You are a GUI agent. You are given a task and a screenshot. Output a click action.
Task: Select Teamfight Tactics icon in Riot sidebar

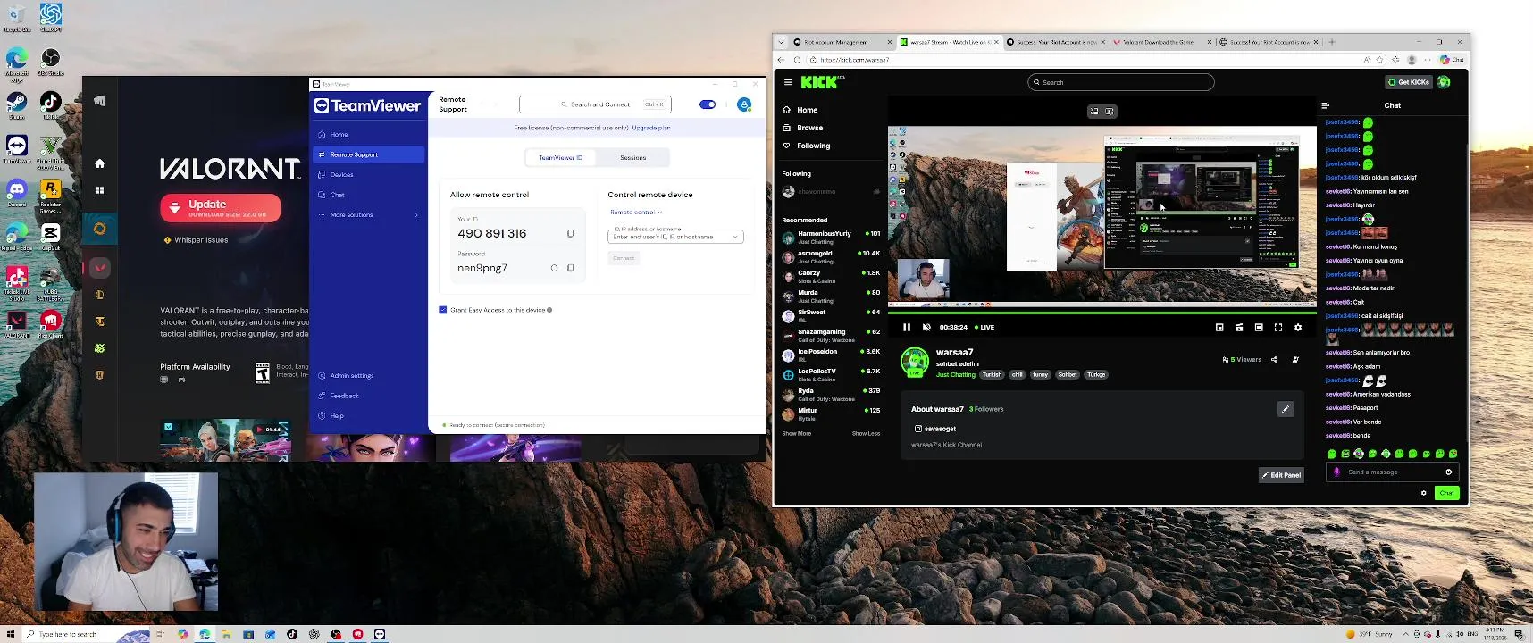pos(99,321)
